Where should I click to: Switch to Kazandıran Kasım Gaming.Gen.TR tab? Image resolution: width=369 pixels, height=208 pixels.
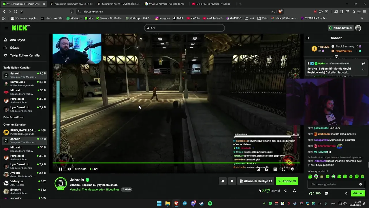tap(71, 4)
